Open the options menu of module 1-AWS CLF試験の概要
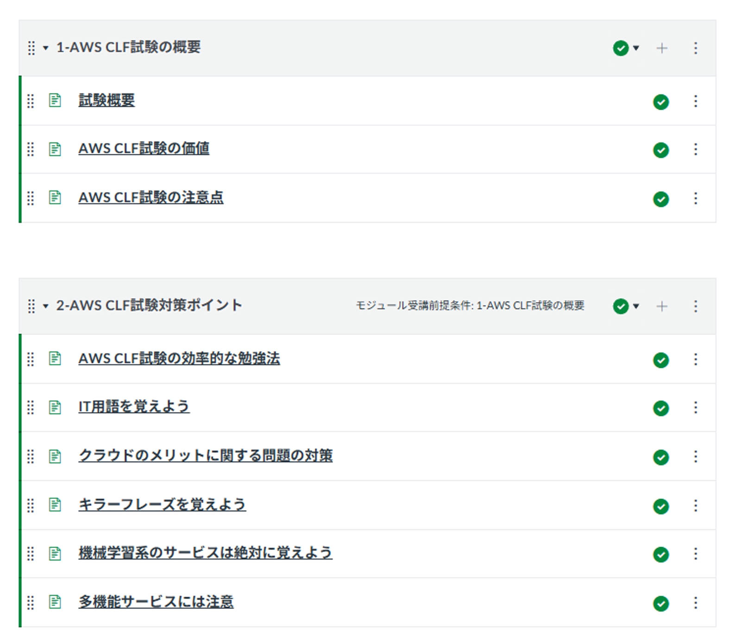Screen dimensions: 741x644 pyautogui.click(x=695, y=48)
